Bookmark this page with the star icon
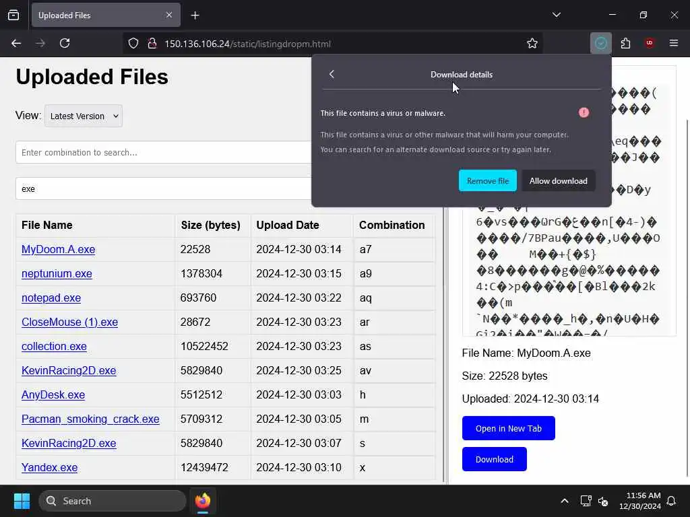Image resolution: width=690 pixels, height=517 pixels. (x=532, y=44)
